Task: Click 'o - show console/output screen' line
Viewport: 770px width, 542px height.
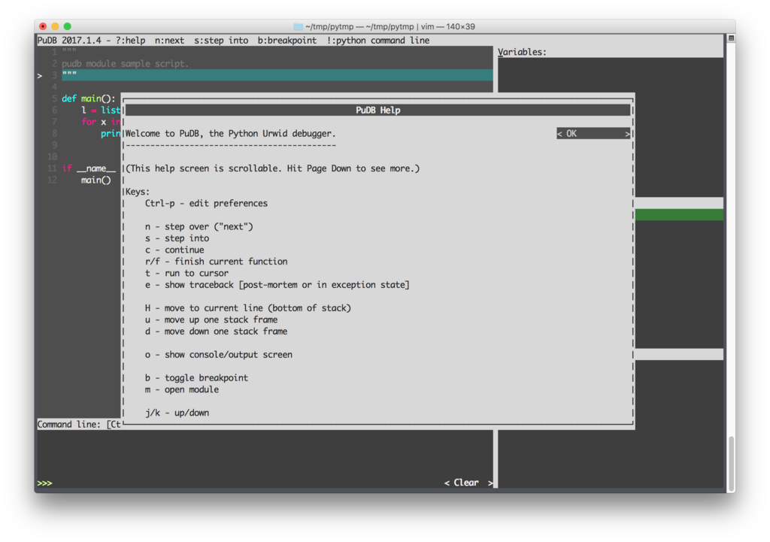Action: pyautogui.click(x=219, y=355)
